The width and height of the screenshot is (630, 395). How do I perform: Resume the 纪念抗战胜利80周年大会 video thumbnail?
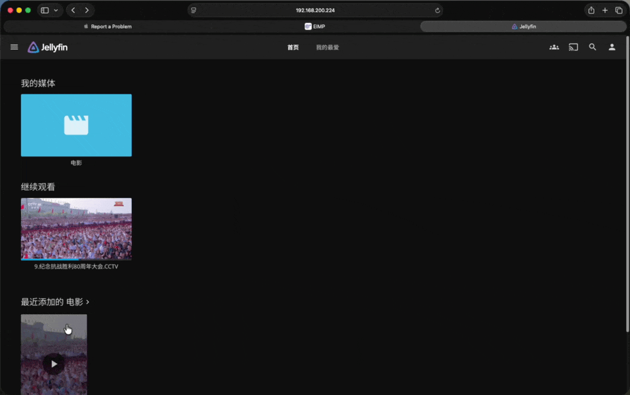tap(76, 229)
